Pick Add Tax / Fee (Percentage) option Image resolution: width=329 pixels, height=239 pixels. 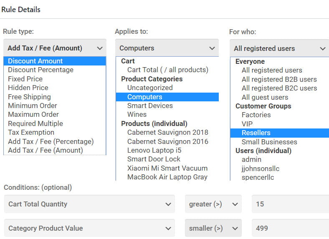(x=51, y=141)
